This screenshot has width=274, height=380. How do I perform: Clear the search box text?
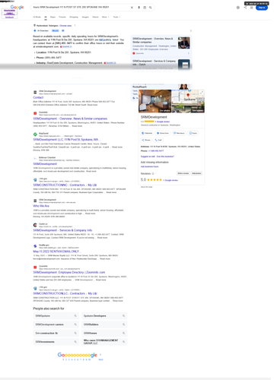point(132,8)
